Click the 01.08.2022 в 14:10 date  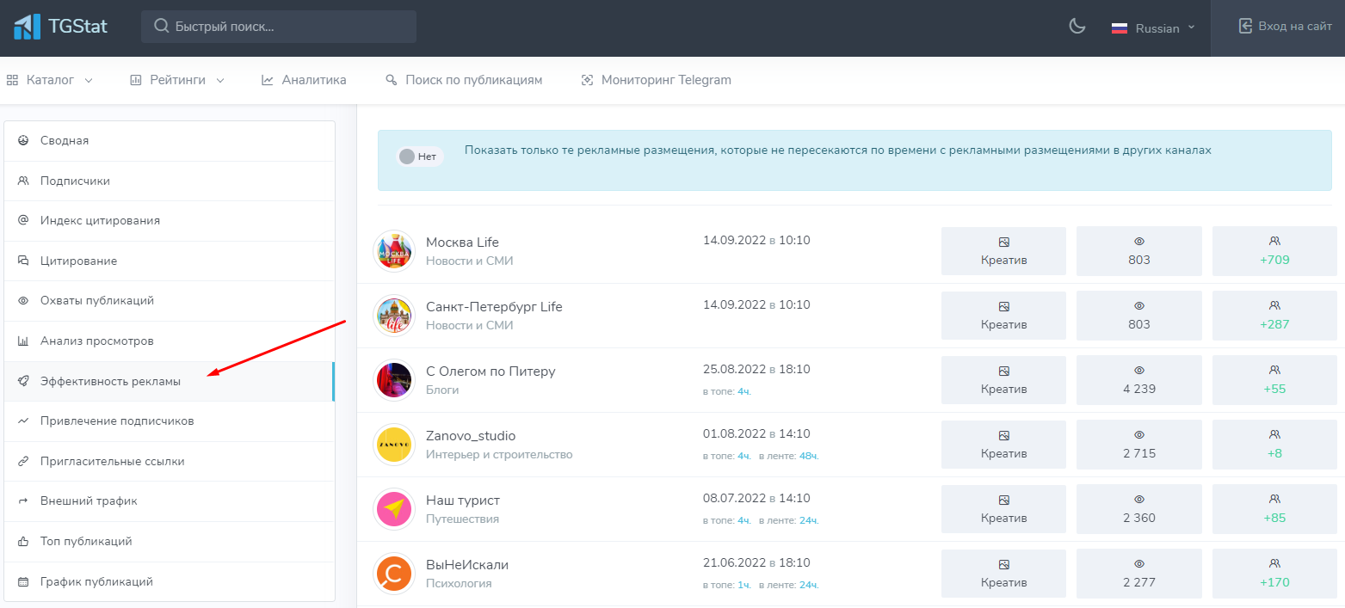point(756,434)
